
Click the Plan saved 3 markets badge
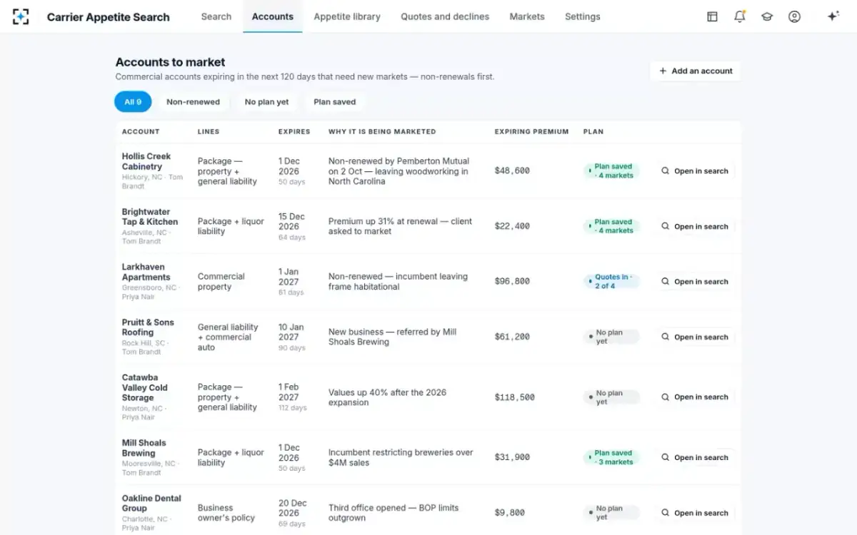[611, 457]
